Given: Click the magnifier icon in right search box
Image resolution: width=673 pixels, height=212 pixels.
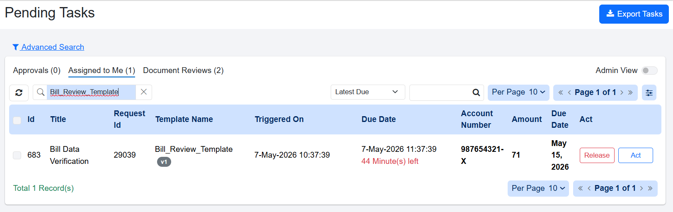Looking at the screenshot, I should (476, 93).
